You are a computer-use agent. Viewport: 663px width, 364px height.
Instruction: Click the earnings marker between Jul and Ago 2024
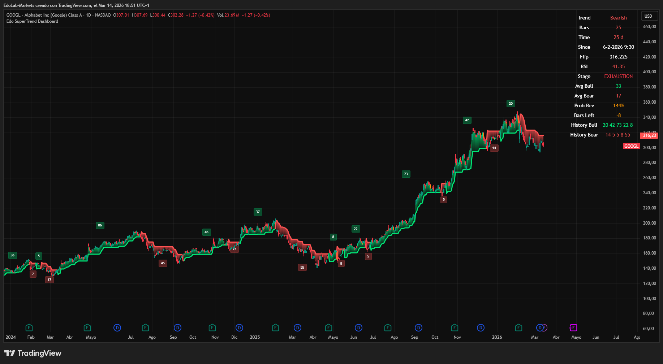[145, 328]
